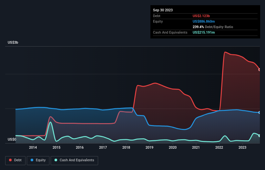
Task: Click the blue Equity endpoint marker
Action: click(x=260, y=112)
